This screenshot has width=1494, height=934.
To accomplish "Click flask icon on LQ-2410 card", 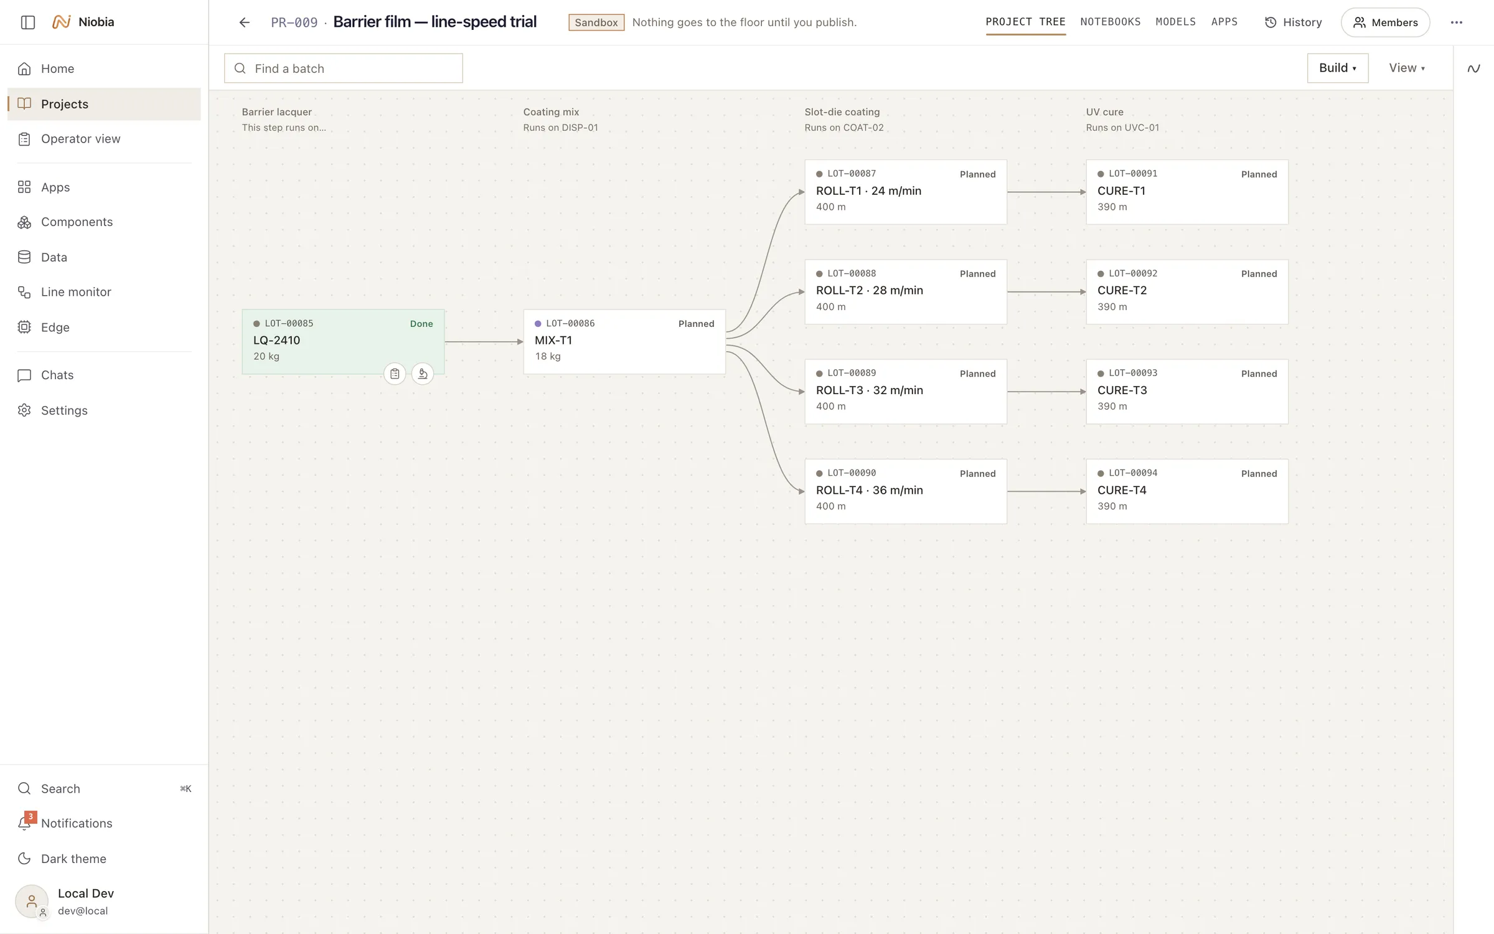I will [x=423, y=374].
